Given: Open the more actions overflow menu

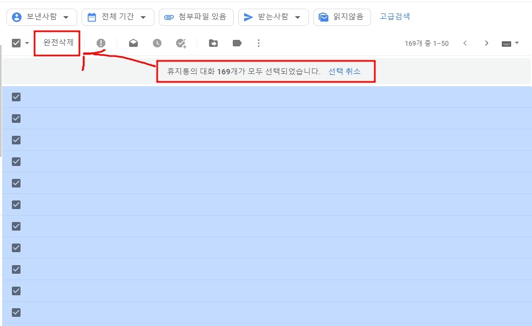Looking at the screenshot, I should (259, 43).
